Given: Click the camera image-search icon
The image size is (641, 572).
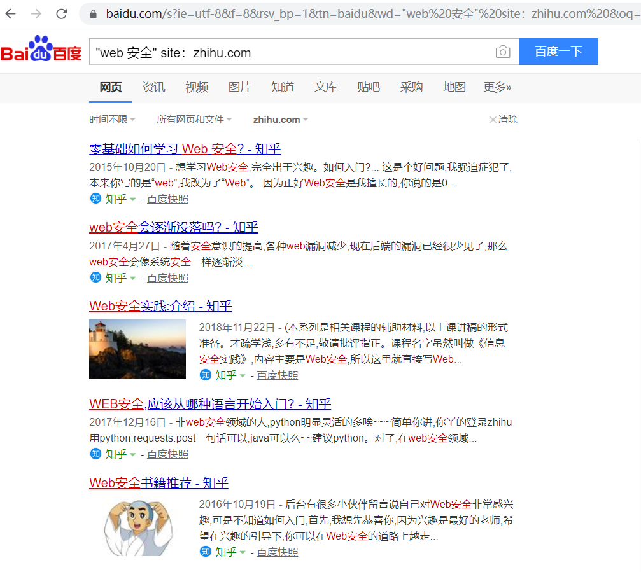Looking at the screenshot, I should [503, 52].
